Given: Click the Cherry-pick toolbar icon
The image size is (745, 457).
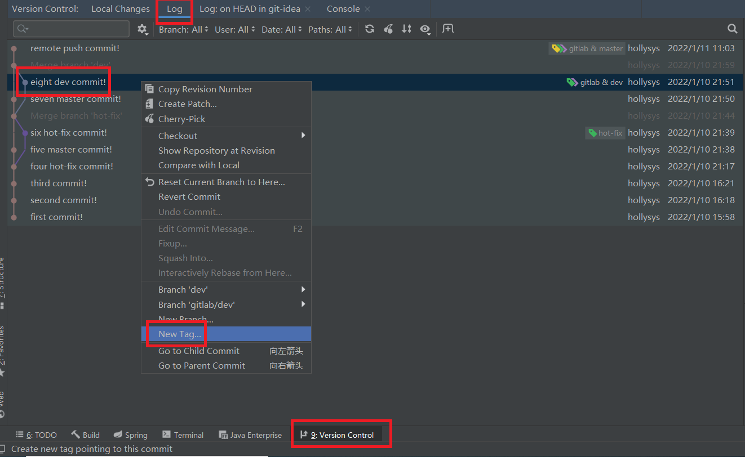Looking at the screenshot, I should (x=388, y=29).
